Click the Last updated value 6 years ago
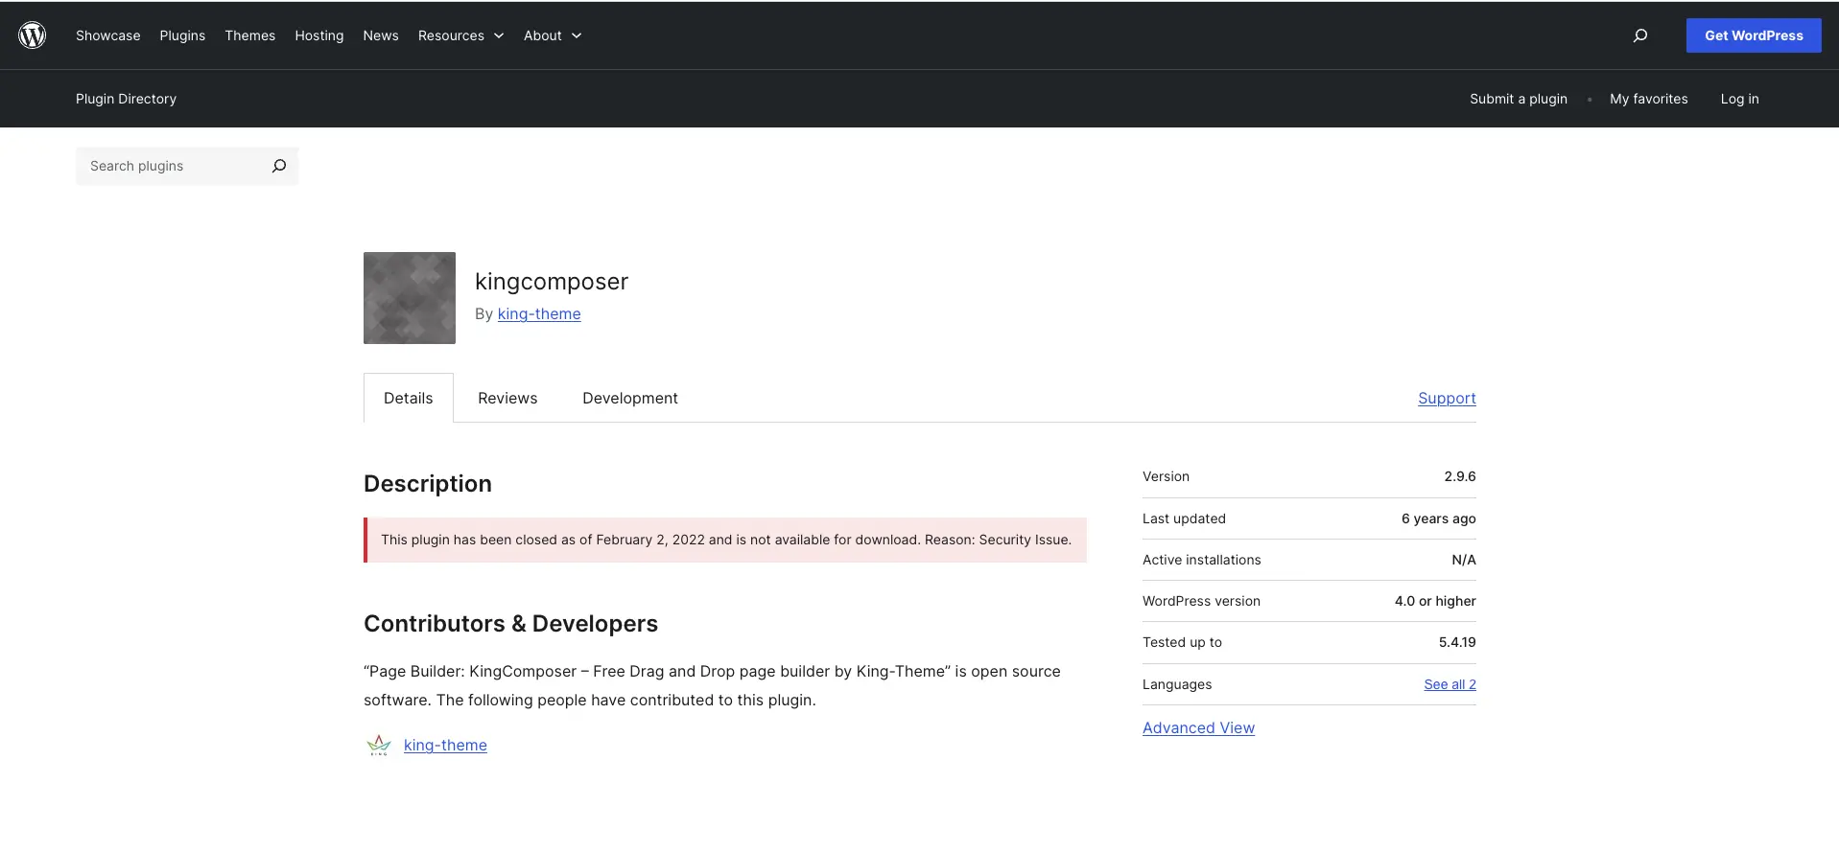This screenshot has width=1839, height=852. tap(1439, 518)
